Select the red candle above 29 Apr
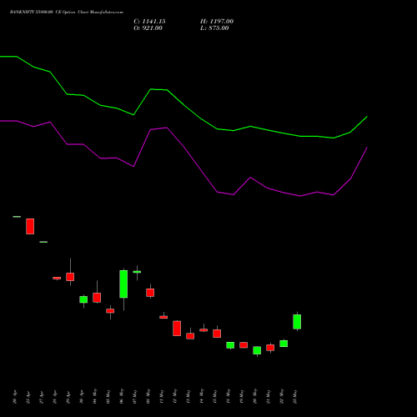 pyautogui.click(x=70, y=277)
